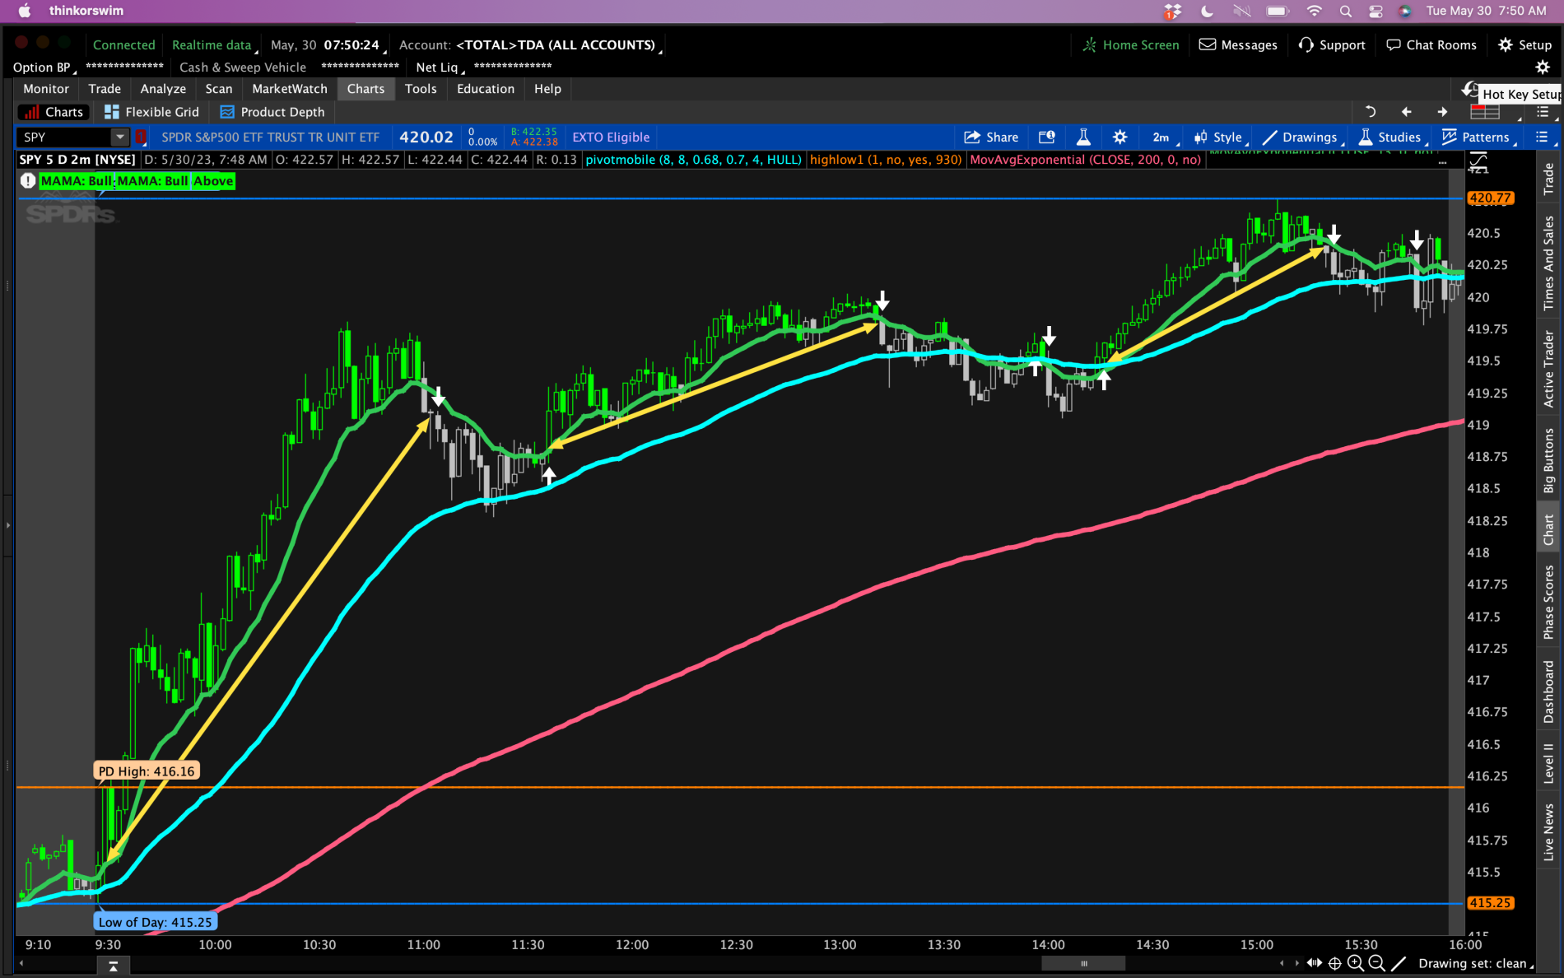Toggle the red symbol link clip
The width and height of the screenshot is (1564, 978).
[x=141, y=137]
